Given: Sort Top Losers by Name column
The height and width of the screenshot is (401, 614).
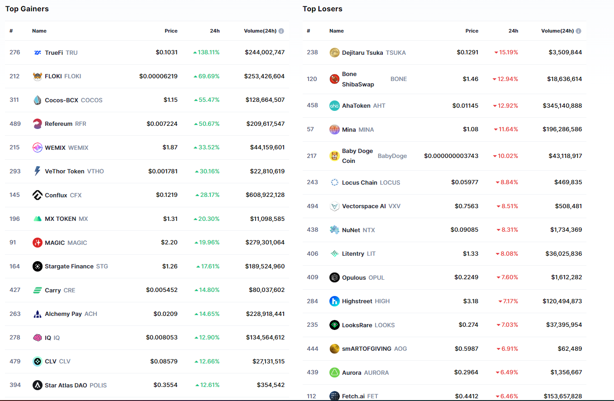Looking at the screenshot, I should (x=337, y=31).
